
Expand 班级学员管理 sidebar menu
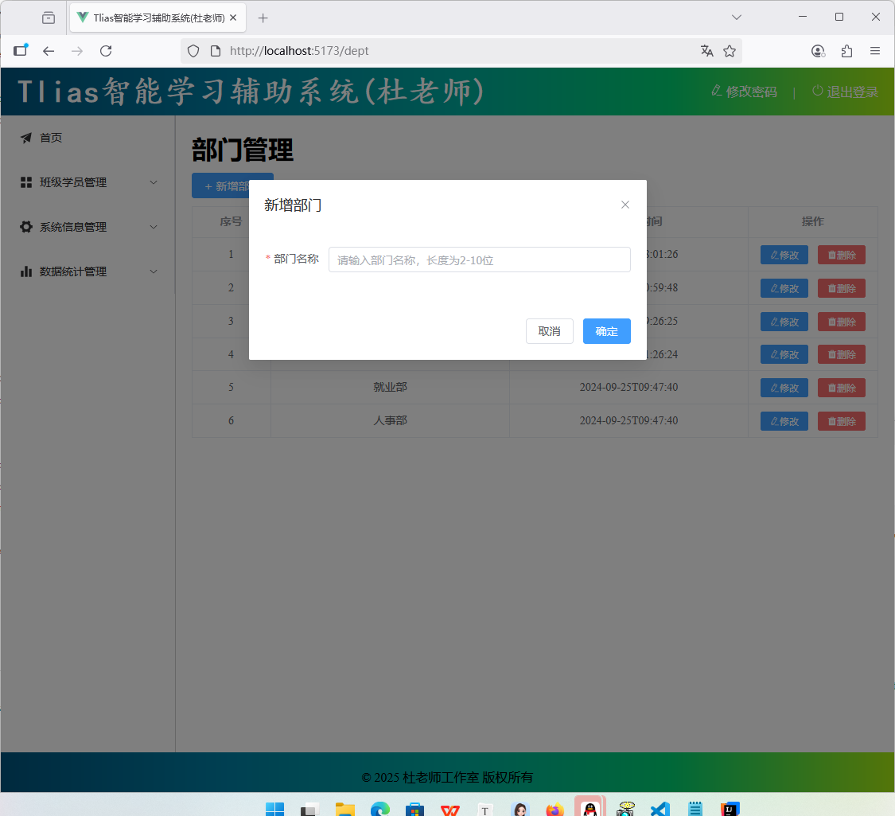tap(88, 182)
